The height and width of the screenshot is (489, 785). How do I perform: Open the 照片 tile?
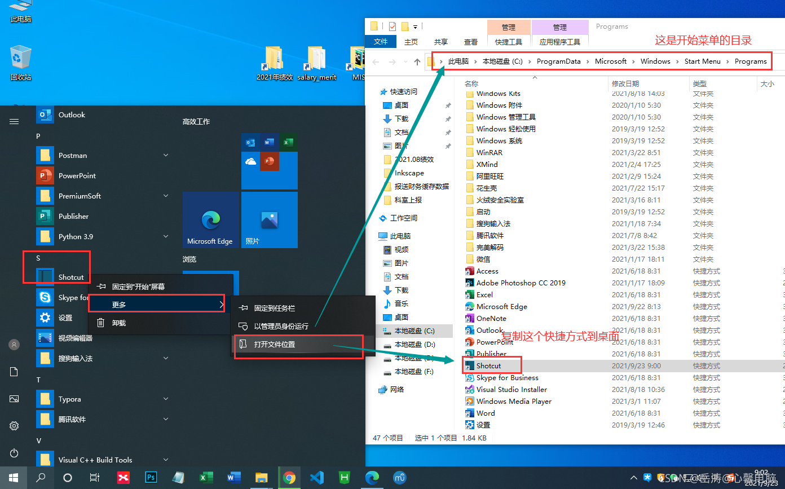pyautogui.click(x=270, y=220)
